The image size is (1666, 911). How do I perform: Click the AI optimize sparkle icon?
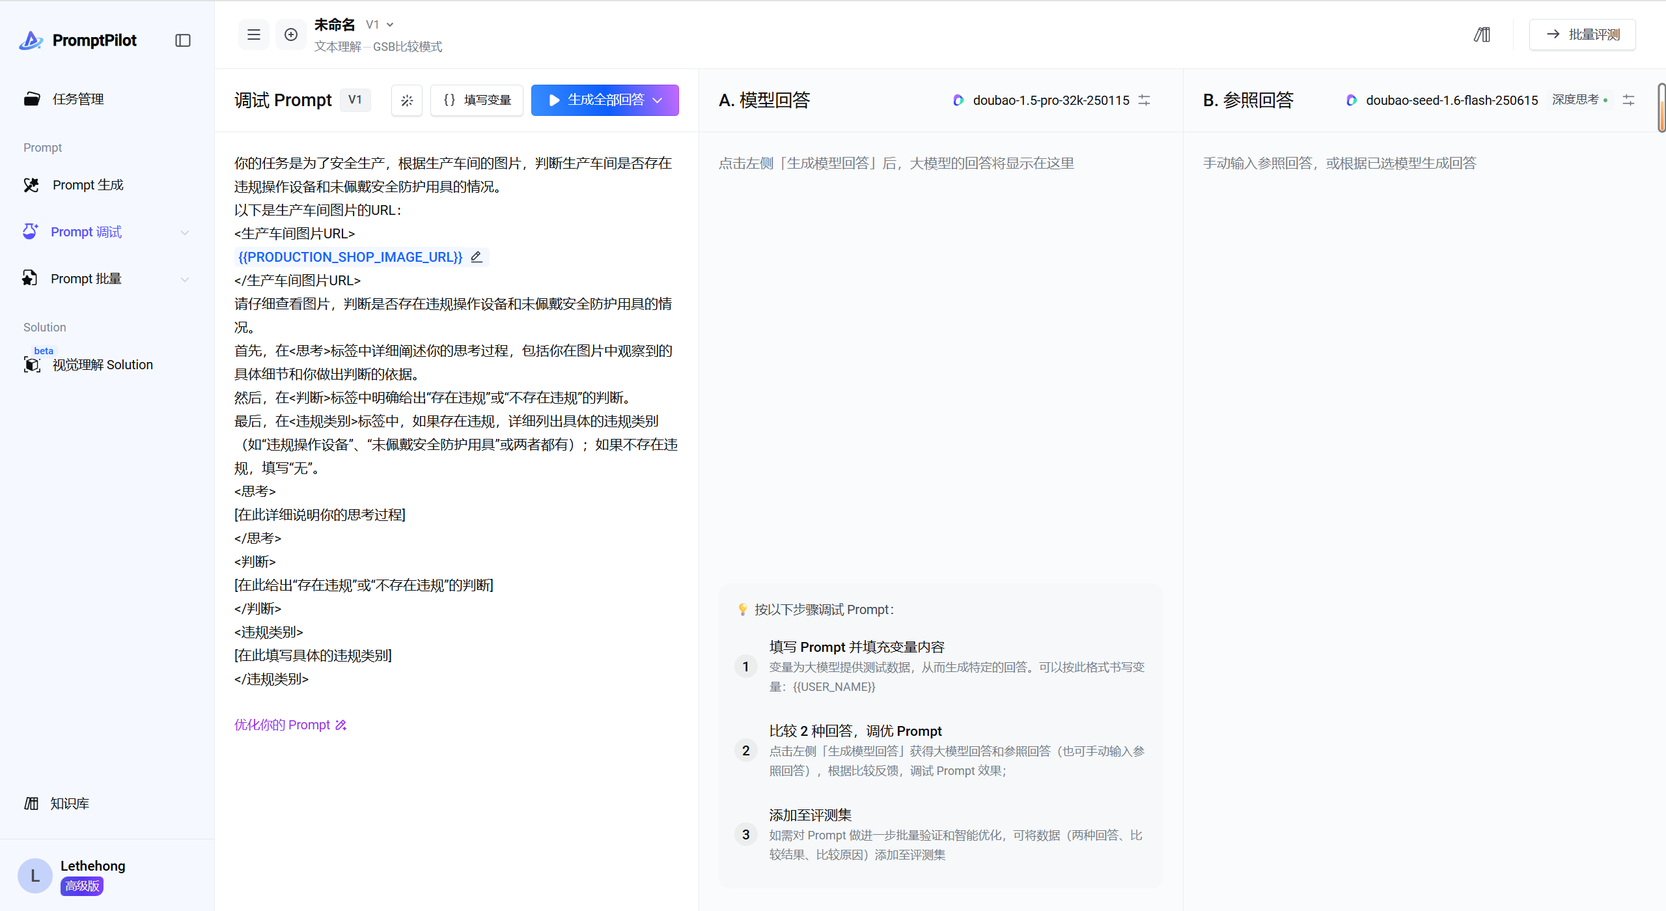407,100
